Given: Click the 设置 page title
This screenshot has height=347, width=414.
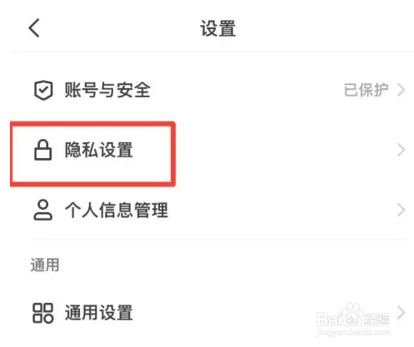Looking at the screenshot, I should pos(218,28).
